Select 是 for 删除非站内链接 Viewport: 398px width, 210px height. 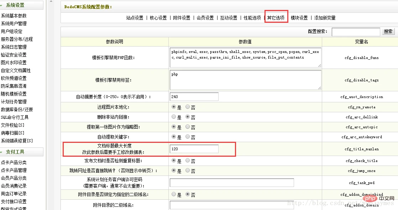point(174,117)
